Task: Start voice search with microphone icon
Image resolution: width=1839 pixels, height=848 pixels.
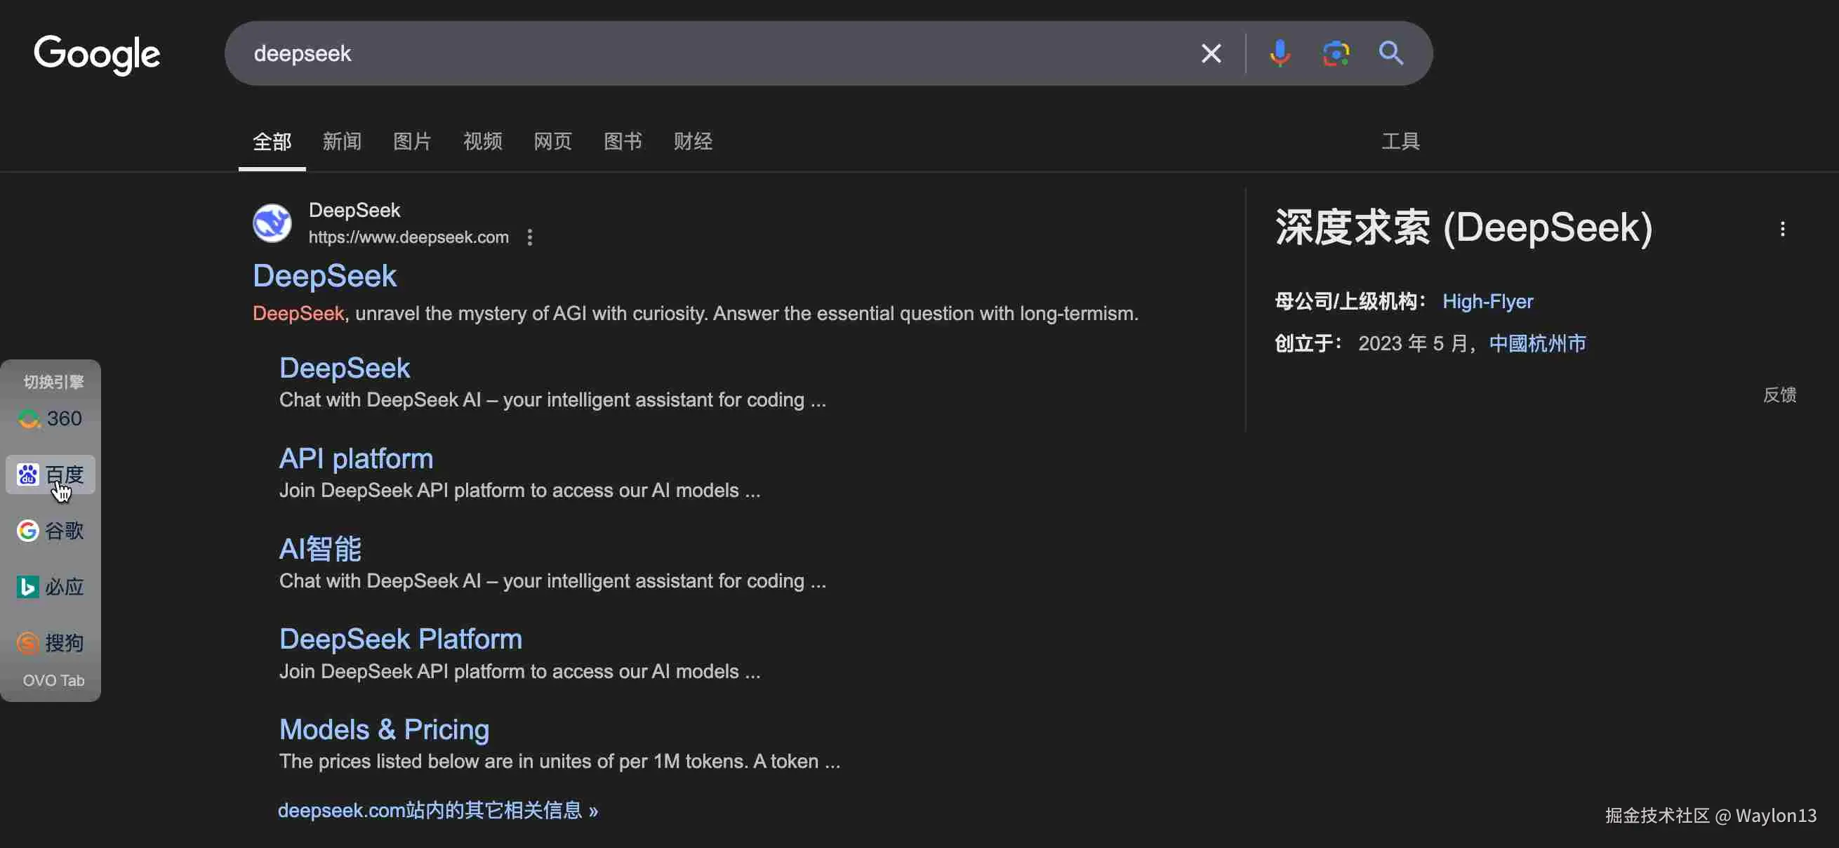Action: click(x=1280, y=53)
